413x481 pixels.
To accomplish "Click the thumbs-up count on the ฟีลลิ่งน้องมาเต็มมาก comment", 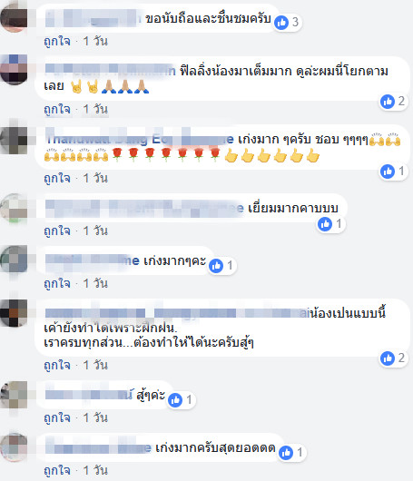I will pyautogui.click(x=401, y=102).
